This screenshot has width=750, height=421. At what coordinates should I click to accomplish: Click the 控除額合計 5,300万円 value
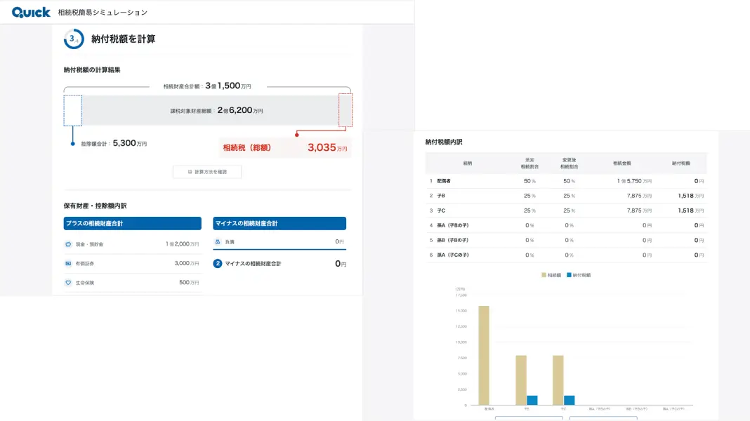(114, 143)
